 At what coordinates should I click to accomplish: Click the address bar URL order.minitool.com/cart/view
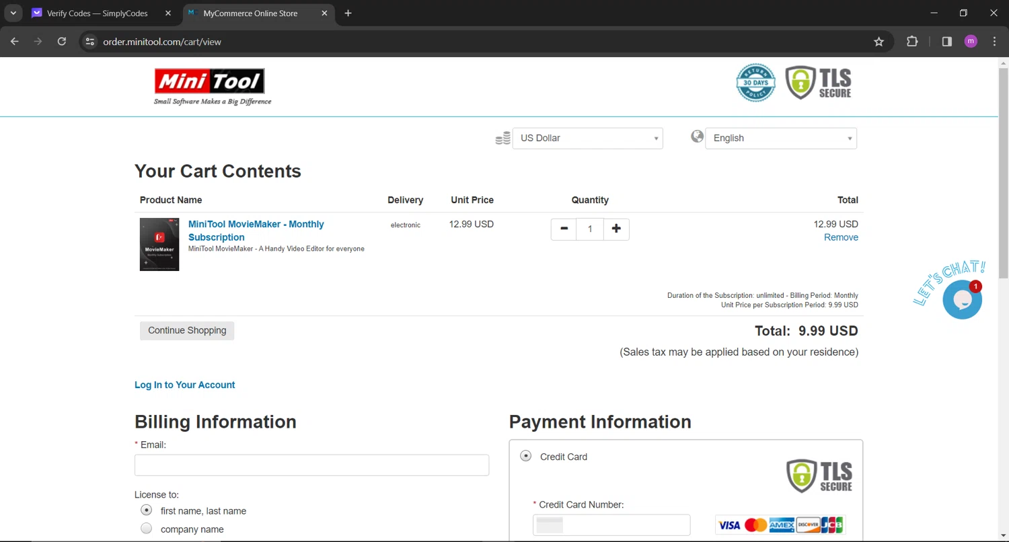(x=162, y=42)
